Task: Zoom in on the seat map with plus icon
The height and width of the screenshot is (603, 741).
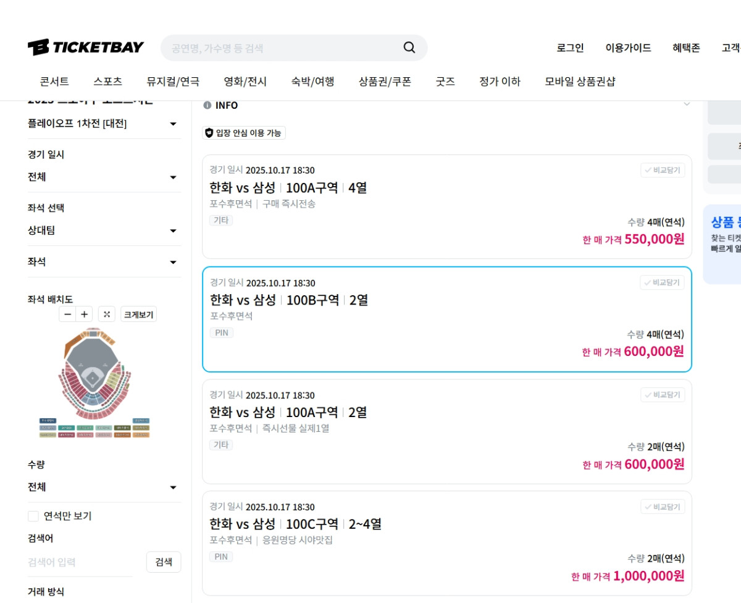Action: tap(83, 314)
